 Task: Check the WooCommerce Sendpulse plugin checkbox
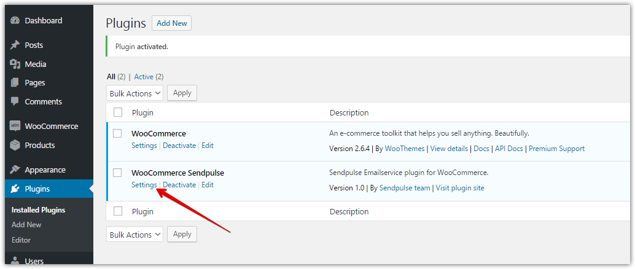[x=118, y=173]
